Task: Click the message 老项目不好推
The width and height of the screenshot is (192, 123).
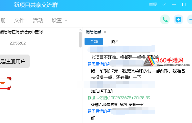Action: pyautogui.click(x=125, y=57)
